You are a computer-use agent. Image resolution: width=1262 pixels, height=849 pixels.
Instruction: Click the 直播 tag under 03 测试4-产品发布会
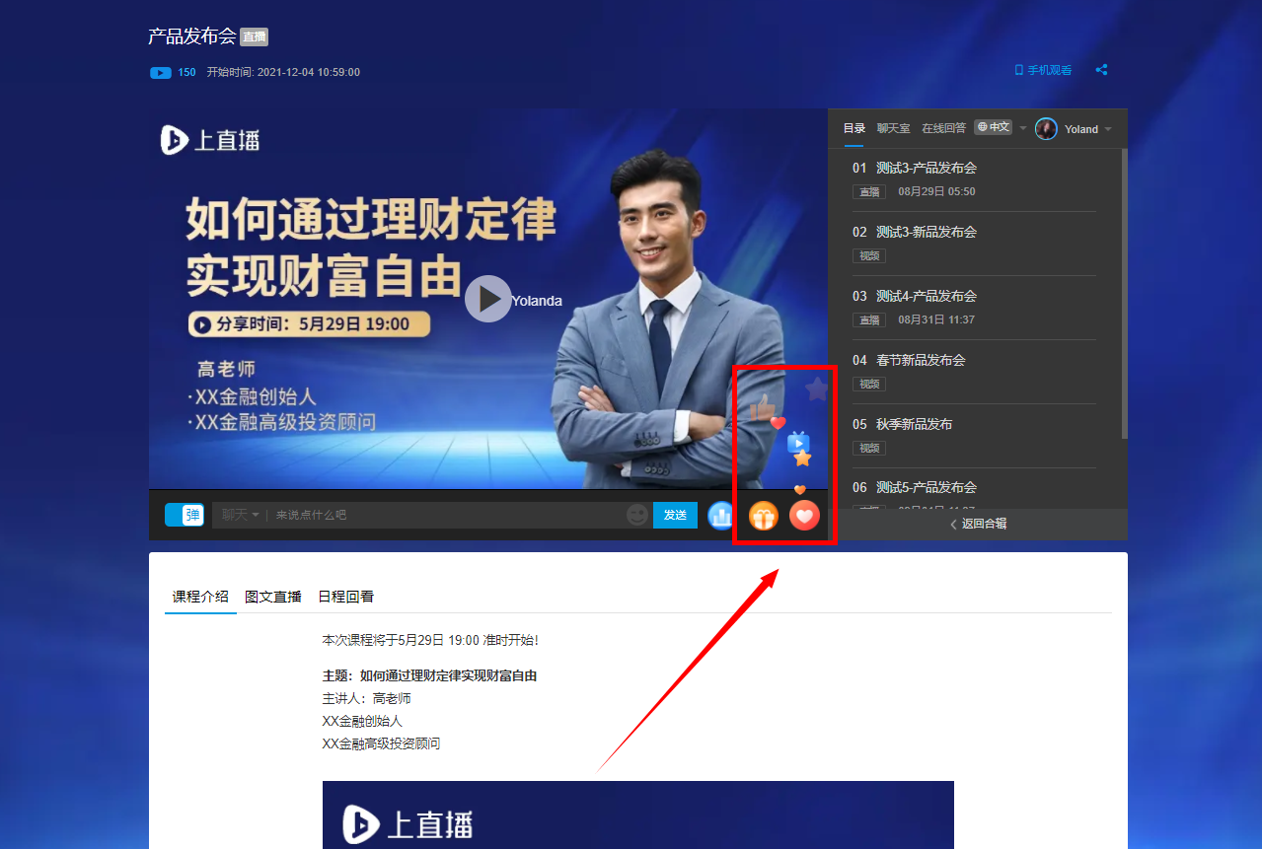tap(869, 319)
